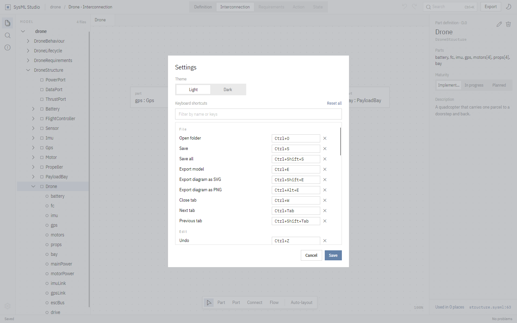Image resolution: width=517 pixels, height=323 pixels.
Task: Click Reset all shortcuts link
Action: tap(334, 103)
